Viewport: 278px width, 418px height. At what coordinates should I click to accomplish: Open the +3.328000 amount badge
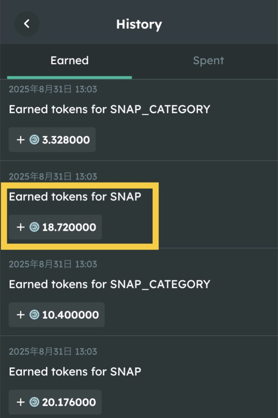(x=52, y=140)
